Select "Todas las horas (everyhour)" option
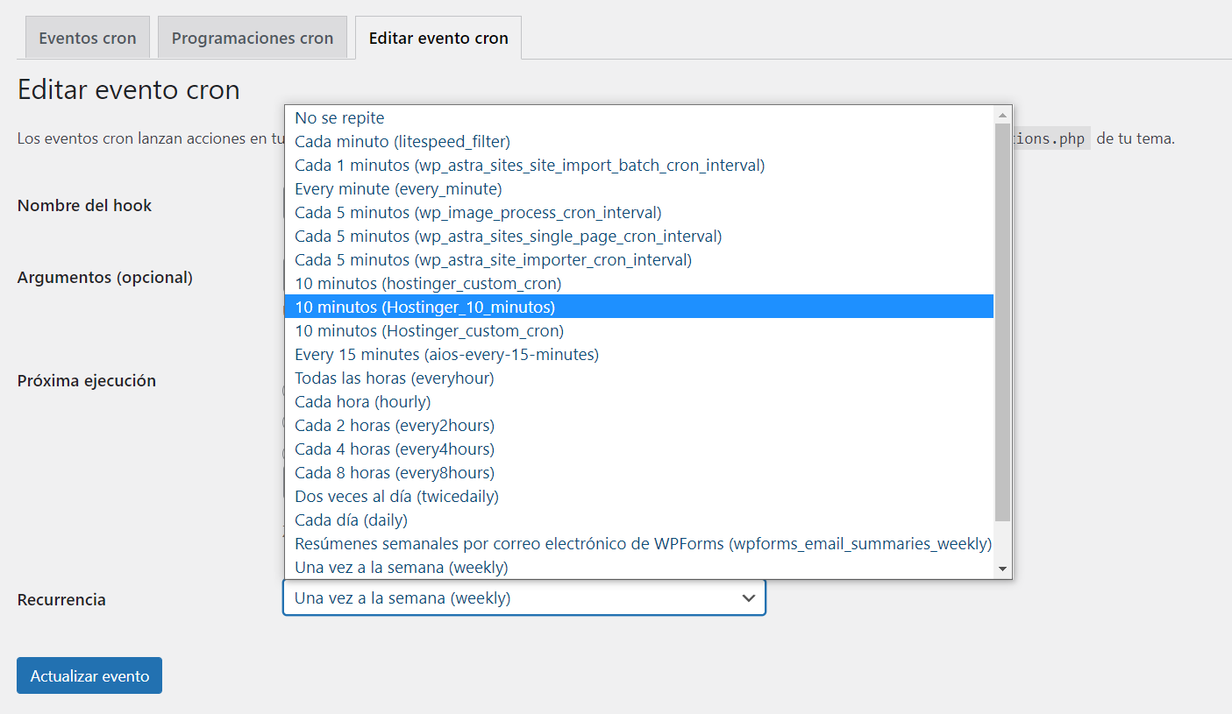 [x=395, y=378]
